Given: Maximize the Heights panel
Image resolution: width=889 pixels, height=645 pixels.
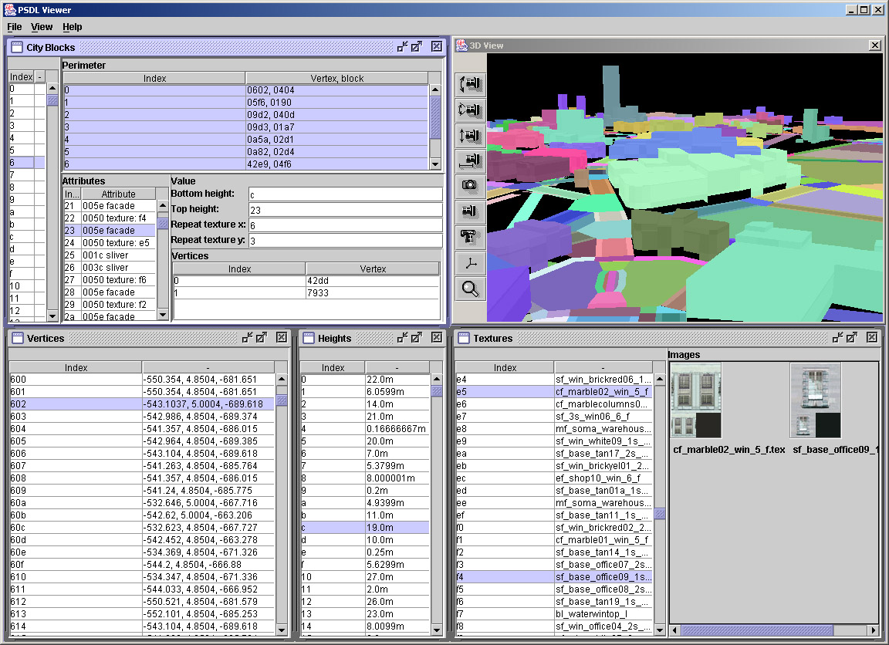Looking at the screenshot, I should (x=417, y=338).
